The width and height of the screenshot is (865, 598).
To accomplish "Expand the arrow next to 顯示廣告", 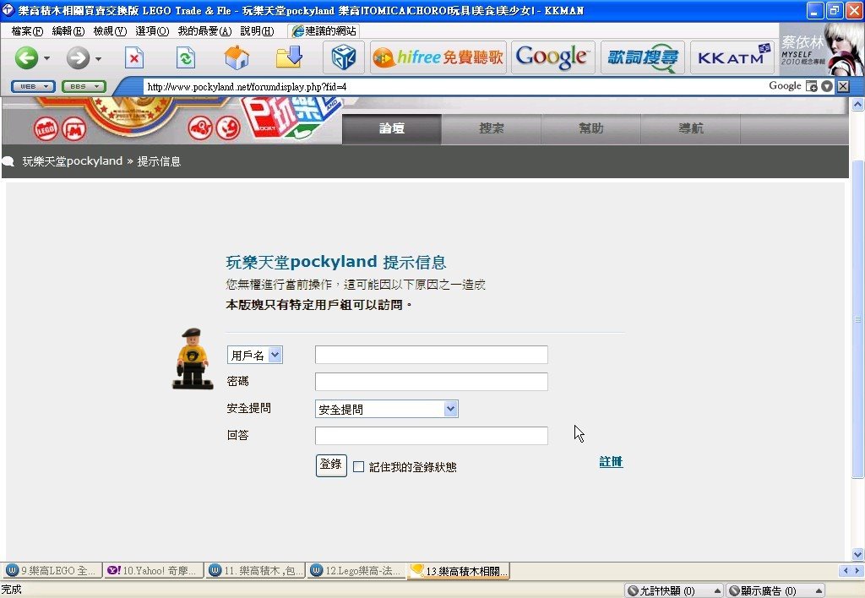I will click(819, 591).
